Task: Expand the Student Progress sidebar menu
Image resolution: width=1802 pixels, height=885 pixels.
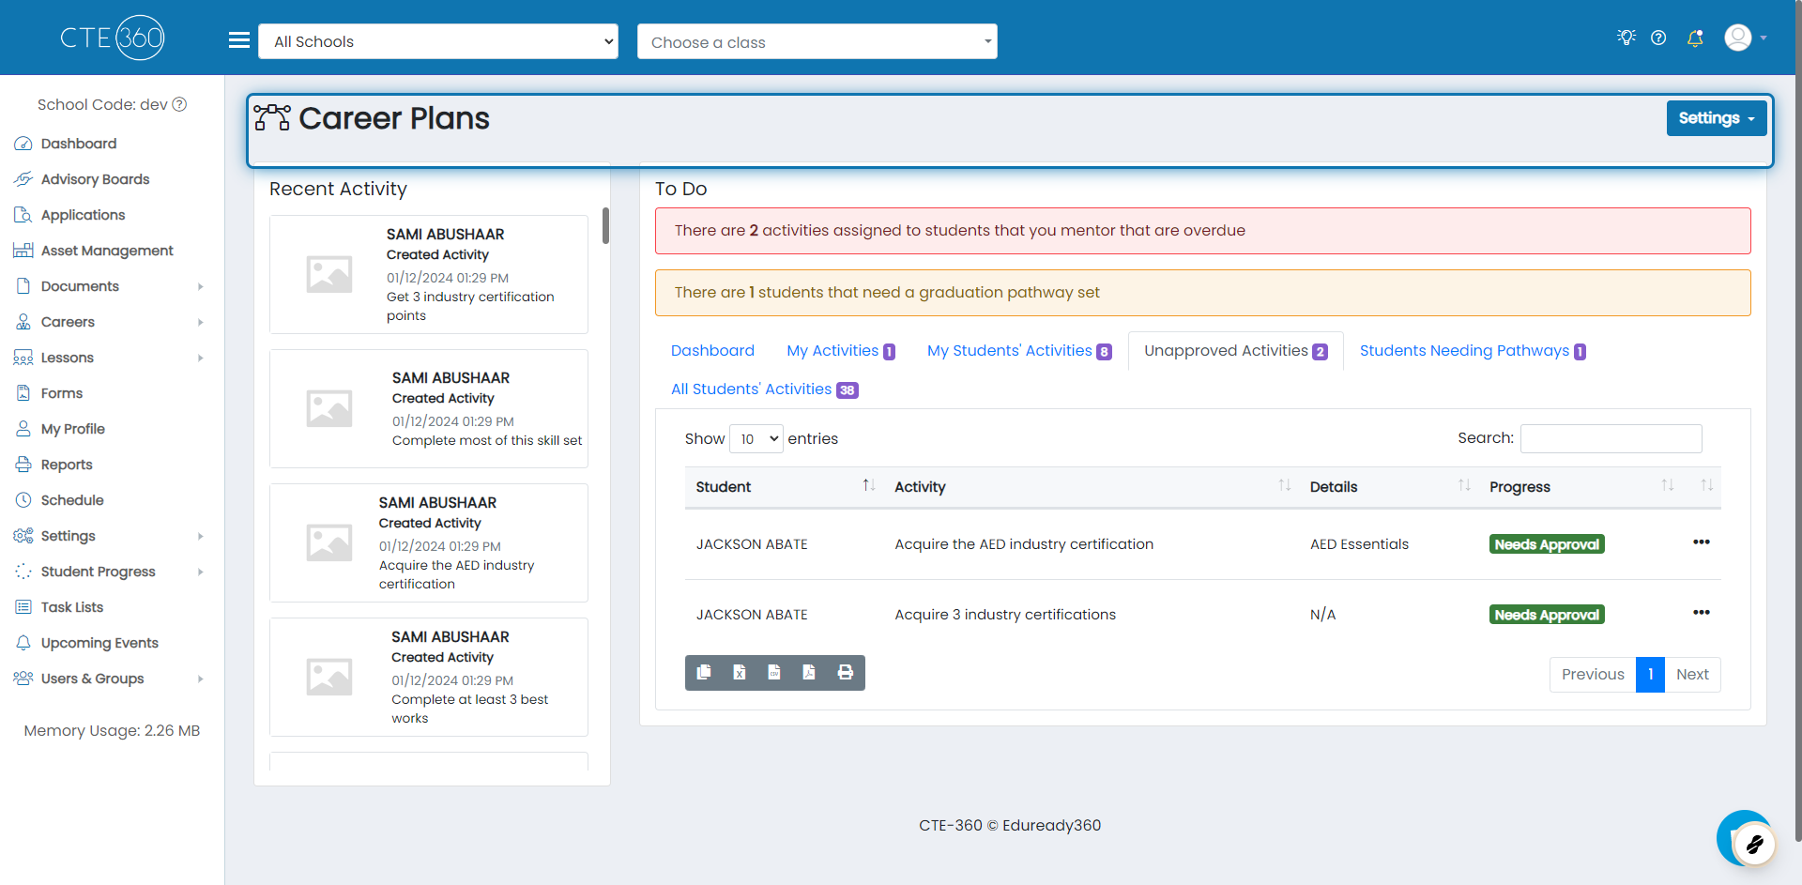Action: tap(113, 572)
